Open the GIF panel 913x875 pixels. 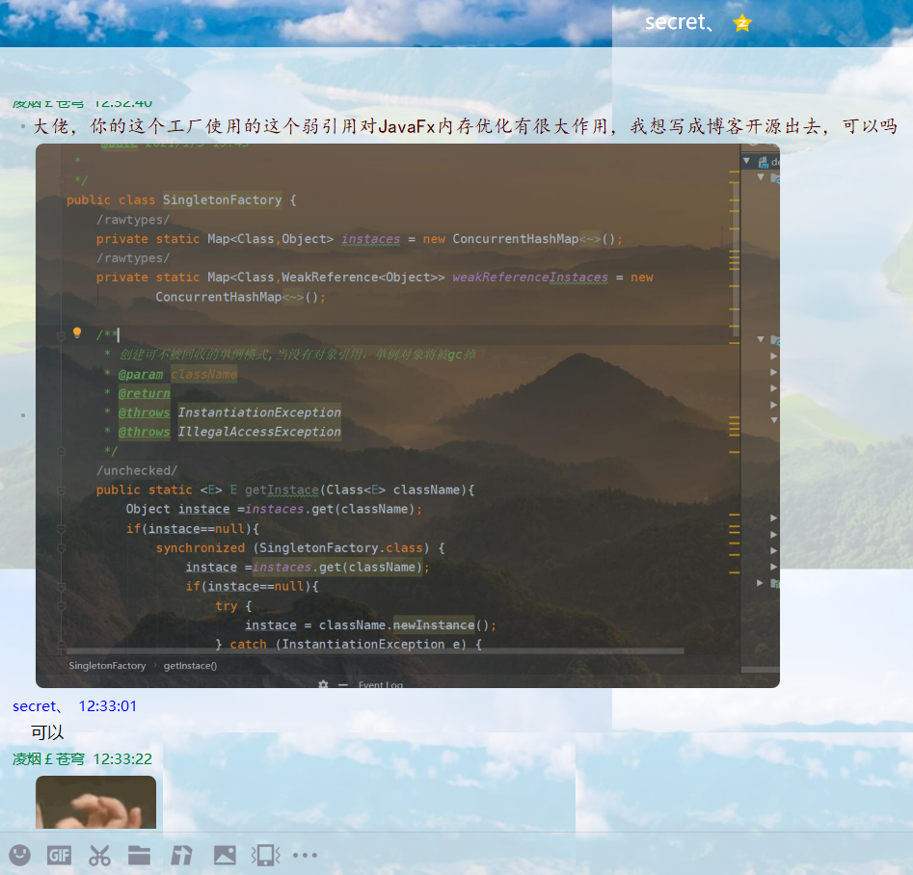[x=59, y=855]
